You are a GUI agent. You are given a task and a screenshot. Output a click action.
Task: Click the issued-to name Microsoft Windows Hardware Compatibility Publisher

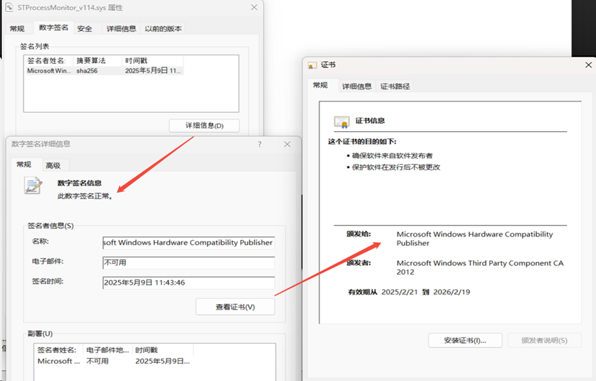[475, 239]
